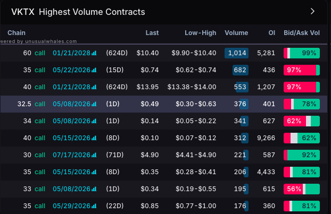Viewport: 331px width, 214px height.
Task: Sort by the Volume column header
Action: (x=236, y=33)
